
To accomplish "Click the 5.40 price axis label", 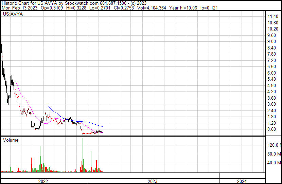I will click(x=271, y=79).
